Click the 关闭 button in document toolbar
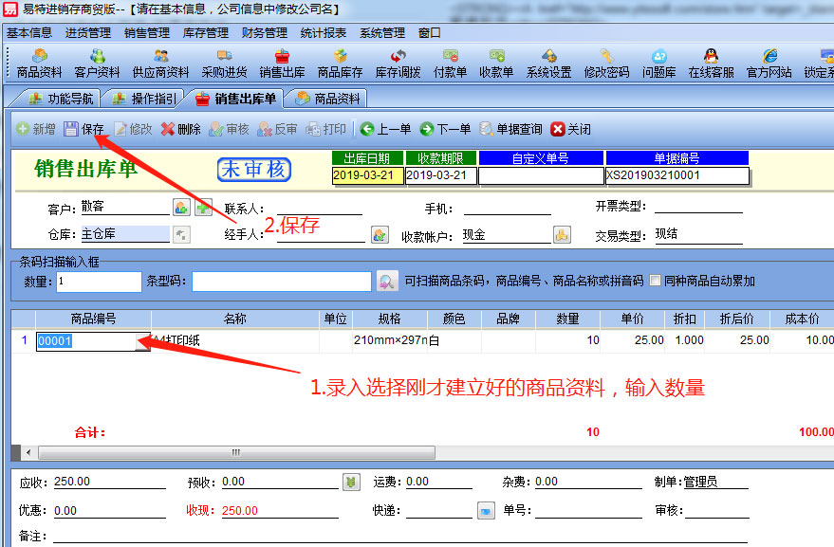Viewport: 834px width, 547px height. tap(570, 129)
